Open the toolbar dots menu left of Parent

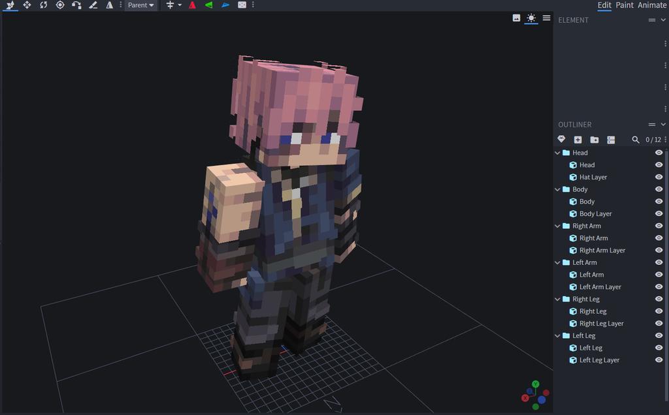(120, 5)
